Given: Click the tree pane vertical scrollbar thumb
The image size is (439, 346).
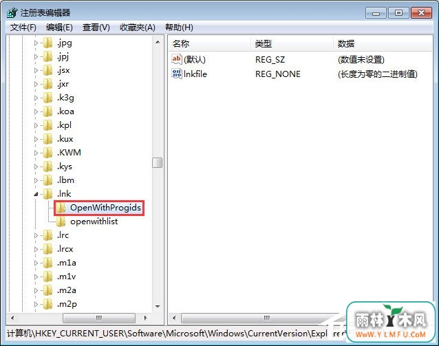Looking at the screenshot, I should tap(158, 162).
